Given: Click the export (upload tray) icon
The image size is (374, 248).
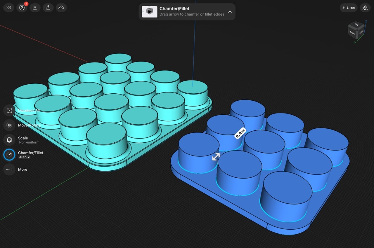Looking at the screenshot, I should click(x=48, y=8).
